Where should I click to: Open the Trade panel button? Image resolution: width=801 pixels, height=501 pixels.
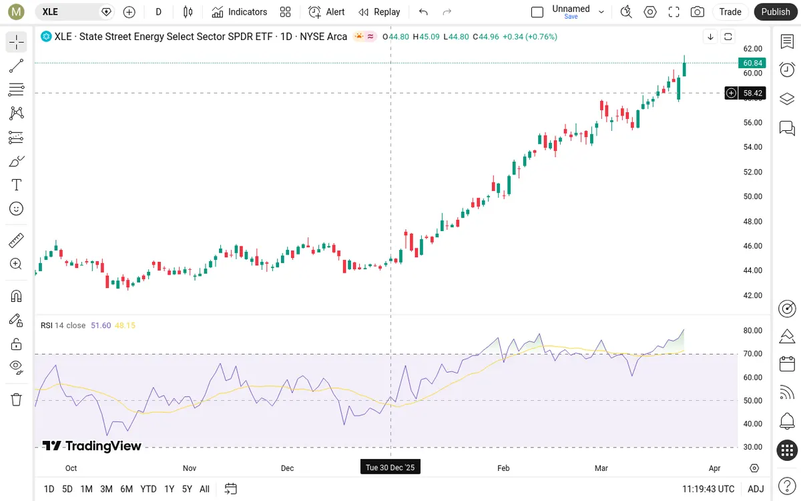730,12
